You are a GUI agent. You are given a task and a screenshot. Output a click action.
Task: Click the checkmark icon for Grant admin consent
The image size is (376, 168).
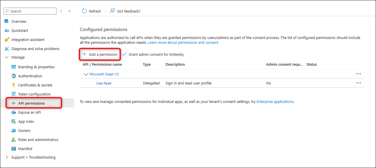tap(124, 54)
